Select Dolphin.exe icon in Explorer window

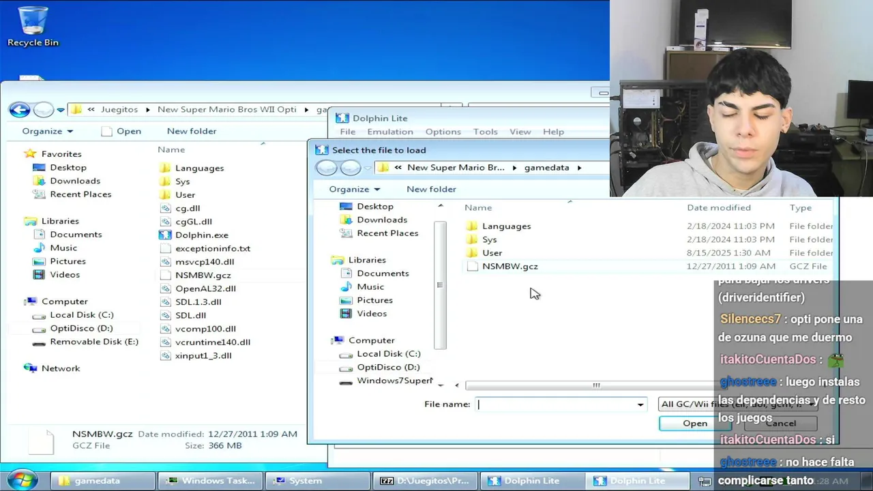pos(165,235)
